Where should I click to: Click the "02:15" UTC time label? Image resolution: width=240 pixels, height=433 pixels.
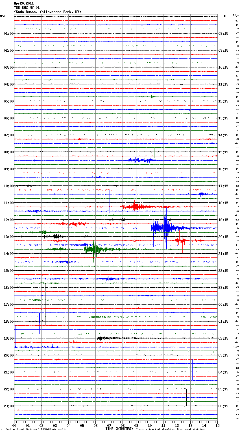click(223, 338)
